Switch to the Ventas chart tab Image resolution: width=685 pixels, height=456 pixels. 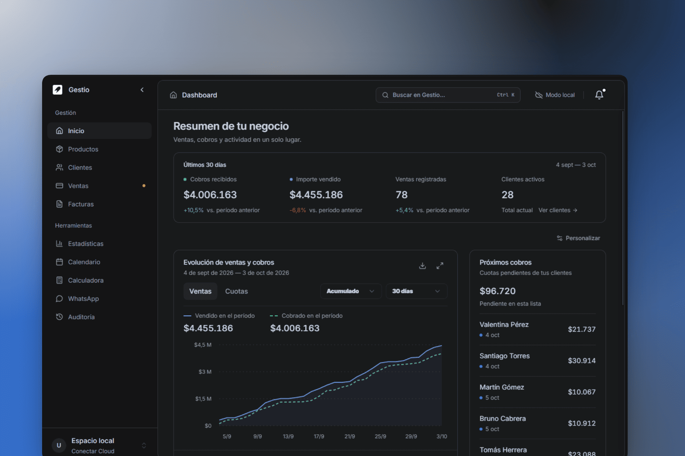pyautogui.click(x=200, y=291)
